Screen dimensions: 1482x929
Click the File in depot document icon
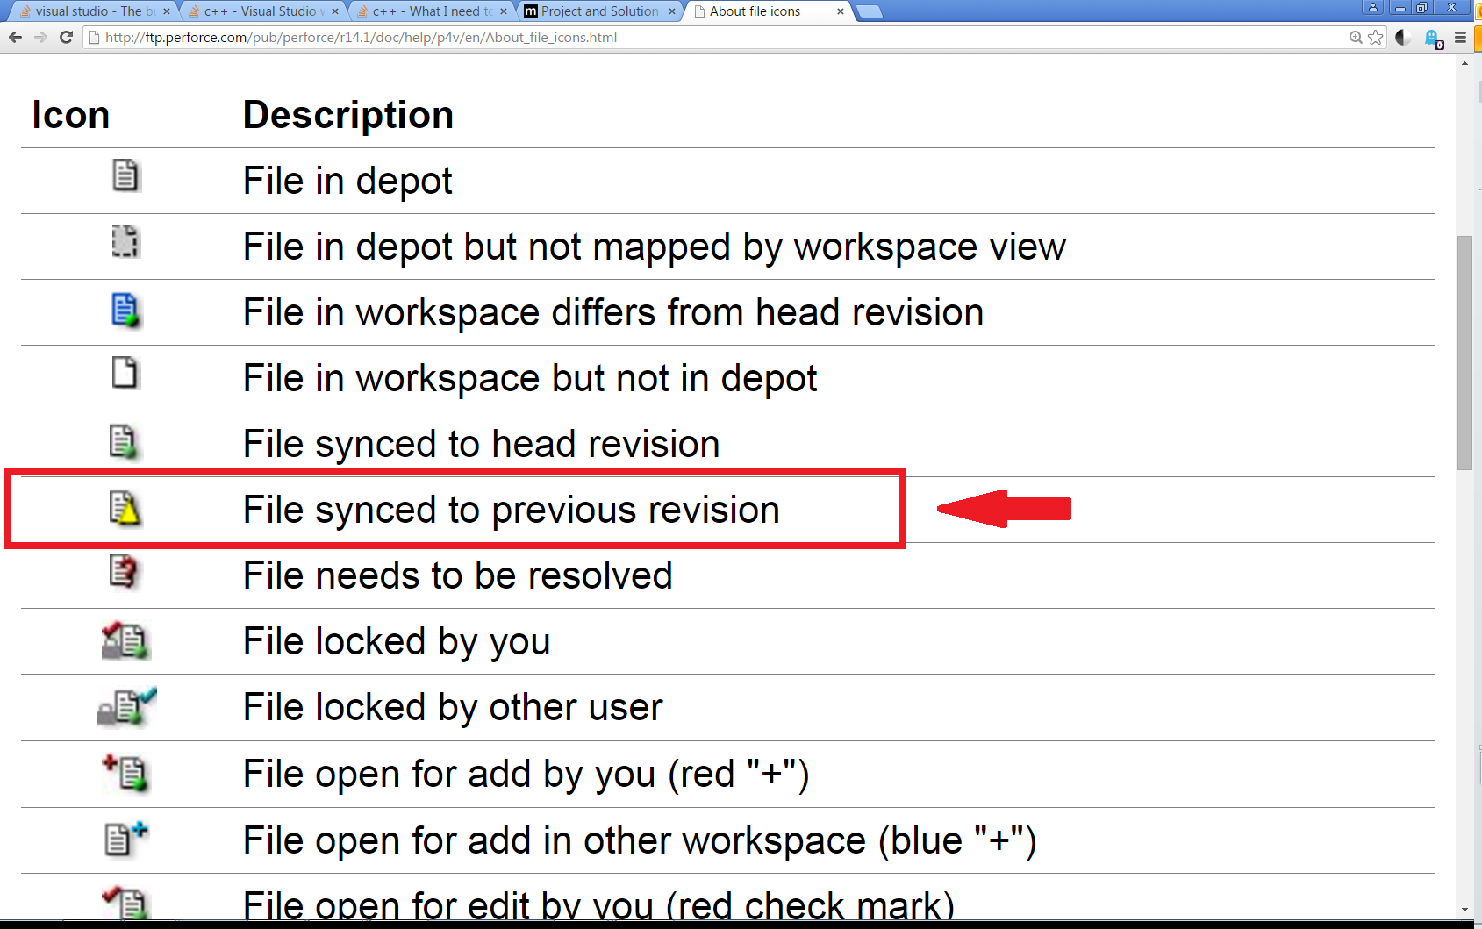(x=125, y=175)
